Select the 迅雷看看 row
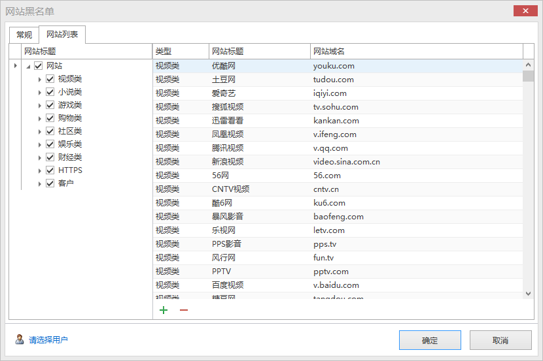 338,121
